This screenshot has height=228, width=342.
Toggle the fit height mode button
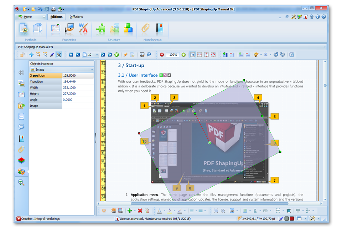tap(206, 55)
